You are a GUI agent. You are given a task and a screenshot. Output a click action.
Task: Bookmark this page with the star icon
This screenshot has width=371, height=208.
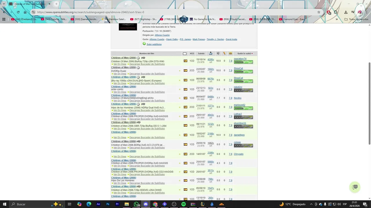pos(319,12)
